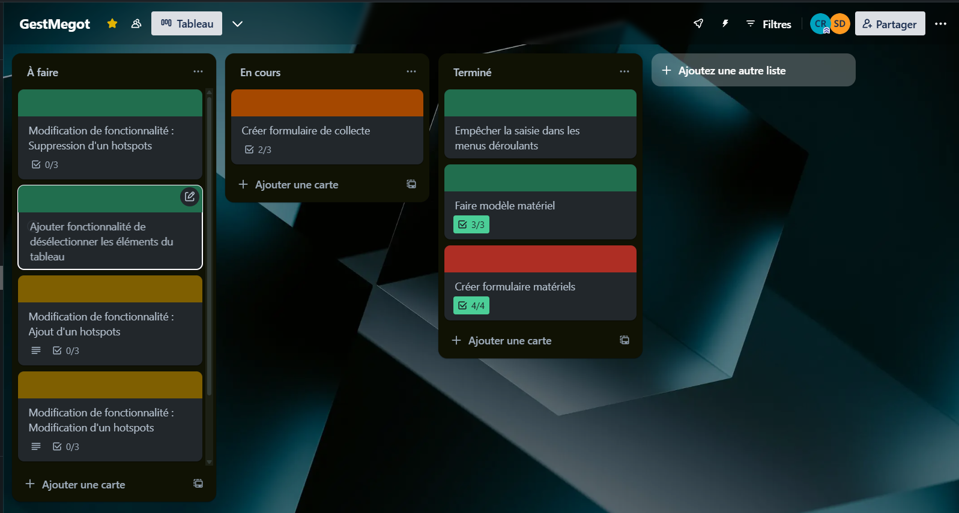Open board visibility settings icon

coord(136,23)
